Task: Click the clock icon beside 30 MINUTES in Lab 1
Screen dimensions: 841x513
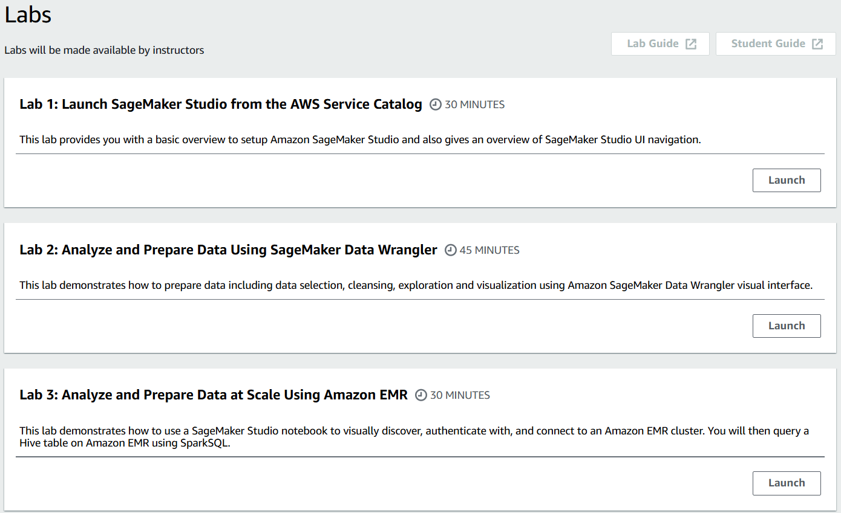Action: click(x=436, y=105)
